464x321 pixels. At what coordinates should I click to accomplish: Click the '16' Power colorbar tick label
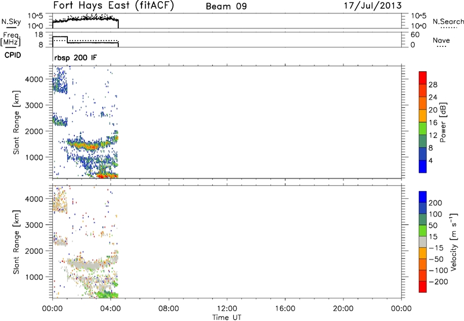point(433,123)
